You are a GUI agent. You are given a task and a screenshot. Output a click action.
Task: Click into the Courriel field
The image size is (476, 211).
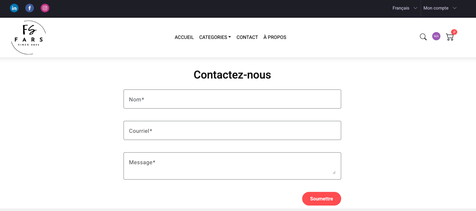point(232,130)
